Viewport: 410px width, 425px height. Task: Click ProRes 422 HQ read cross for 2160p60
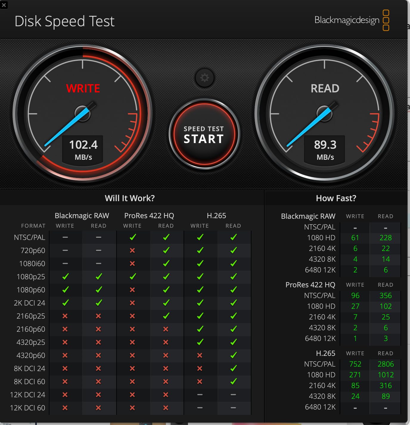166,329
